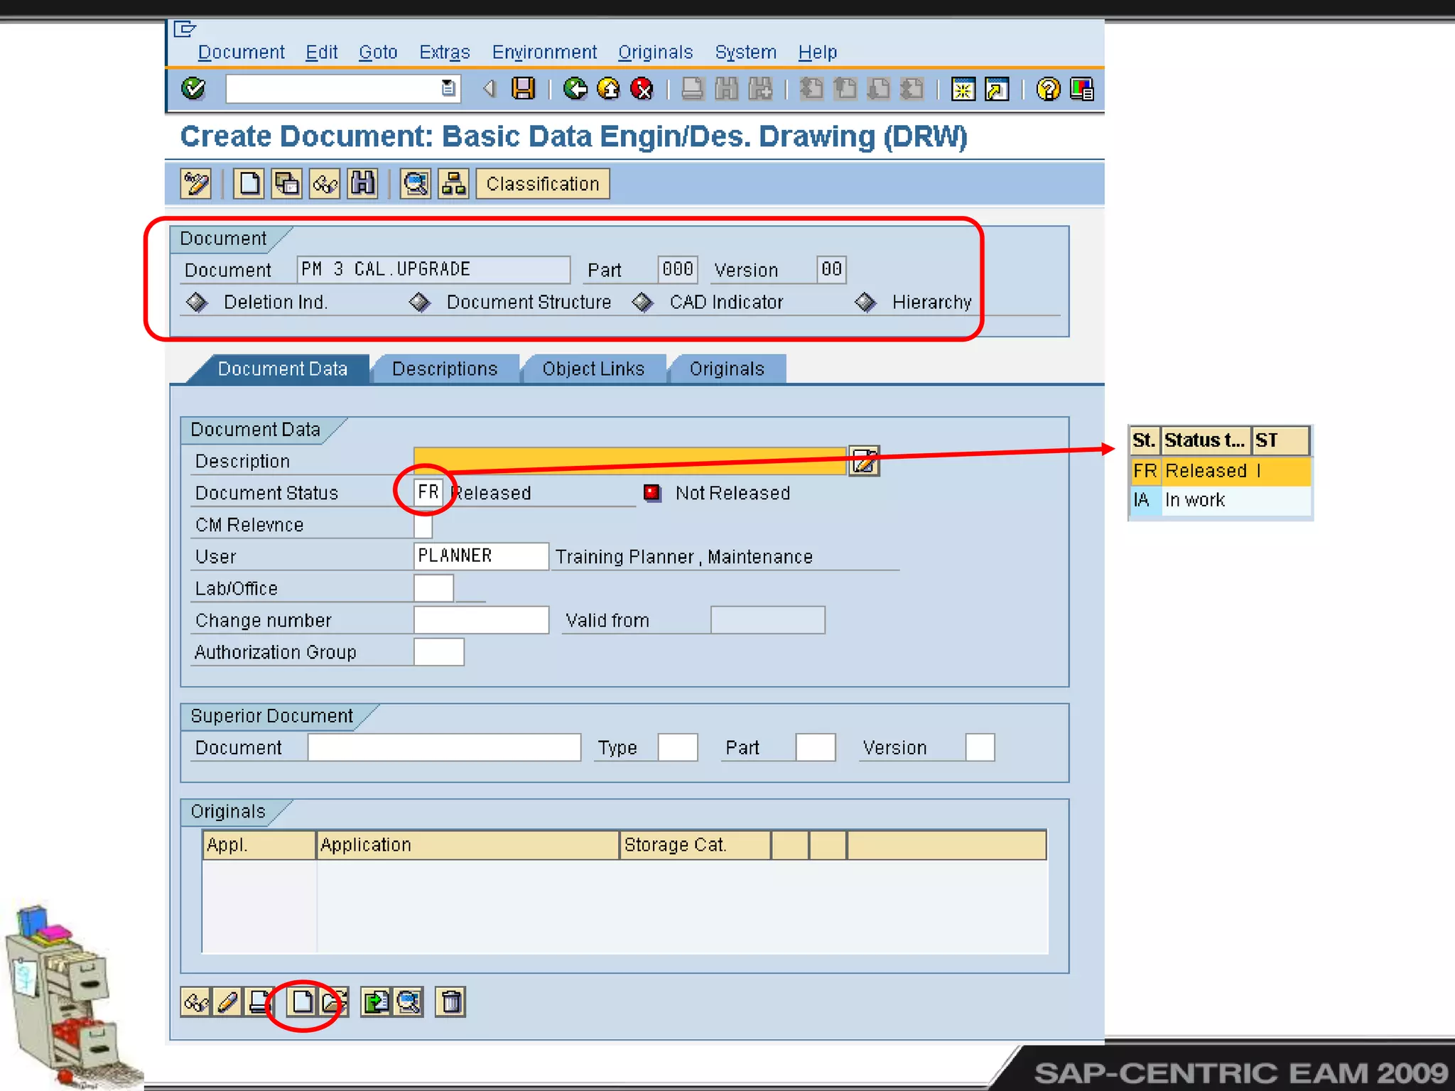This screenshot has height=1091, width=1455.
Task: Click the Save floppy disk icon
Action: click(524, 89)
